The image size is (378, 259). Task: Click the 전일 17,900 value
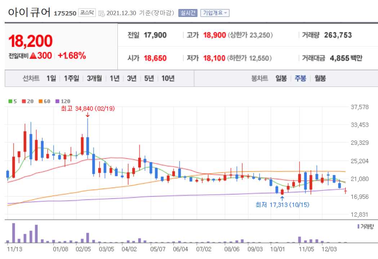[x=155, y=35]
